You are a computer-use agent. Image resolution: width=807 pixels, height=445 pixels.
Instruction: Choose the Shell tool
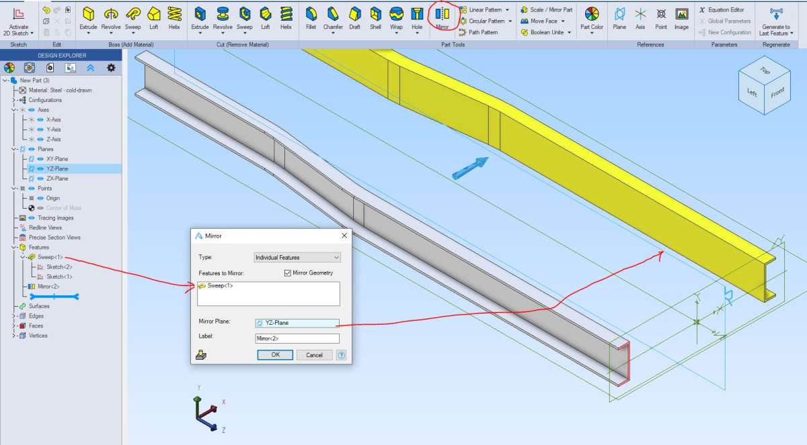pos(375,17)
